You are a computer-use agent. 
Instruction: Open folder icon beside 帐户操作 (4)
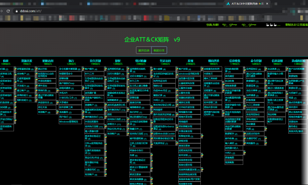(106, 69)
